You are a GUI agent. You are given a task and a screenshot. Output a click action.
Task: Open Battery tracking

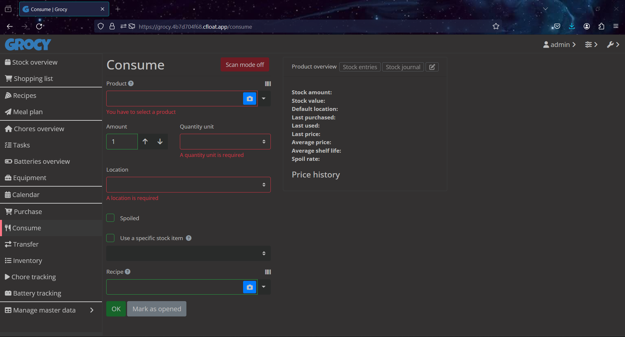tap(51, 293)
